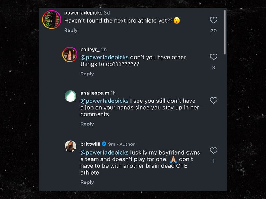The height and width of the screenshot is (199, 266).
Task: Like baileyr_'s reply with heart icon
Action: pyautogui.click(x=214, y=57)
